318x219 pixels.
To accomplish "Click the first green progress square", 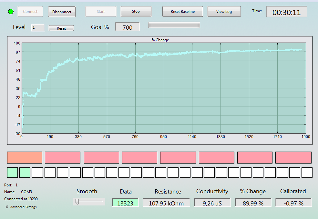I will point(12,173).
